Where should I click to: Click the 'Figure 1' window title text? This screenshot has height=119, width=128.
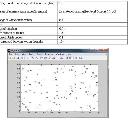15,50
